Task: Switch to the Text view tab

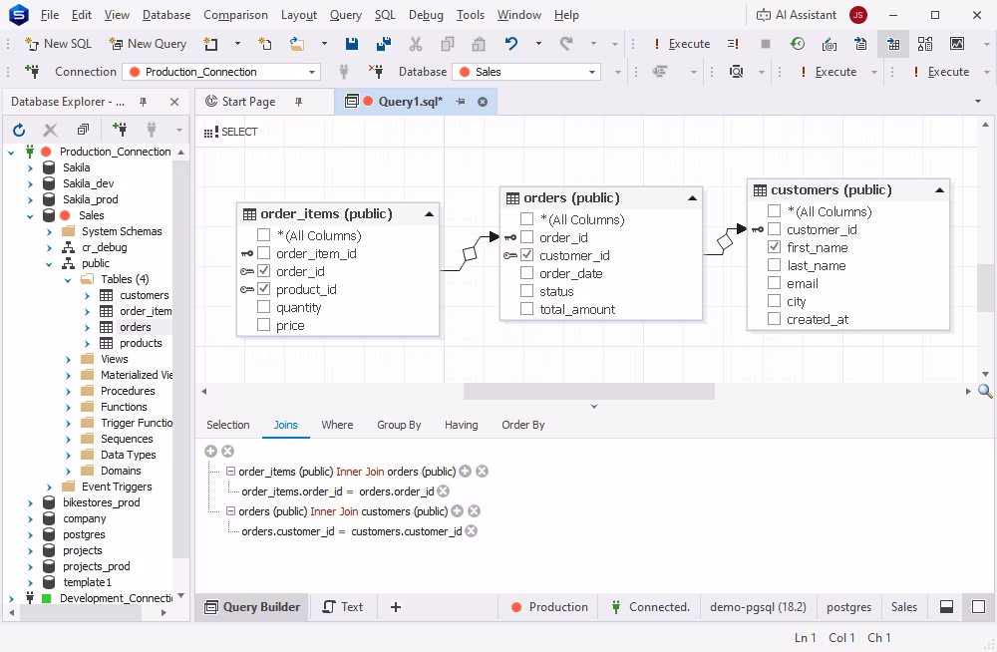Action: tap(343, 607)
